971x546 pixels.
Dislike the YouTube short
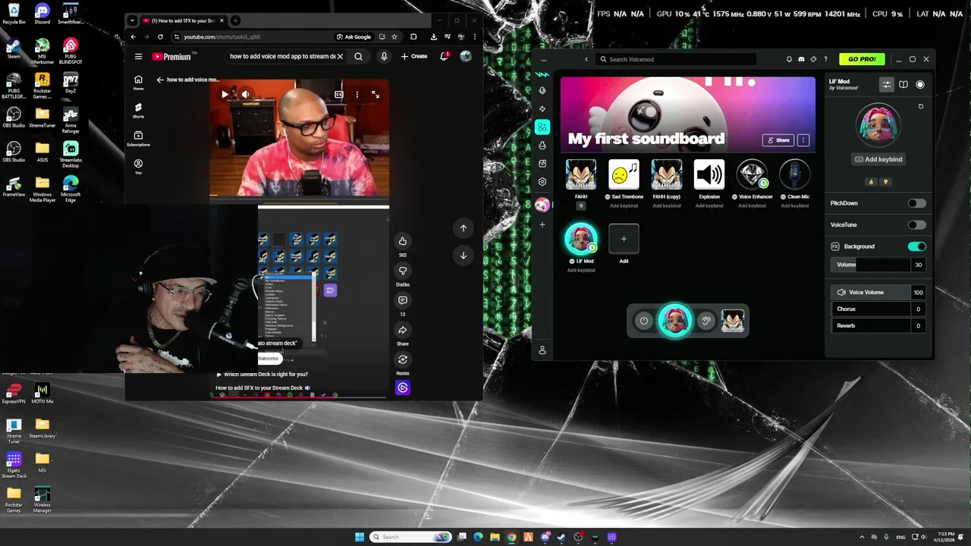point(403,271)
